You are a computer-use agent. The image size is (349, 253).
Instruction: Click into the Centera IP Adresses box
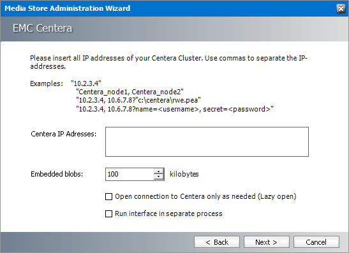coord(207,142)
